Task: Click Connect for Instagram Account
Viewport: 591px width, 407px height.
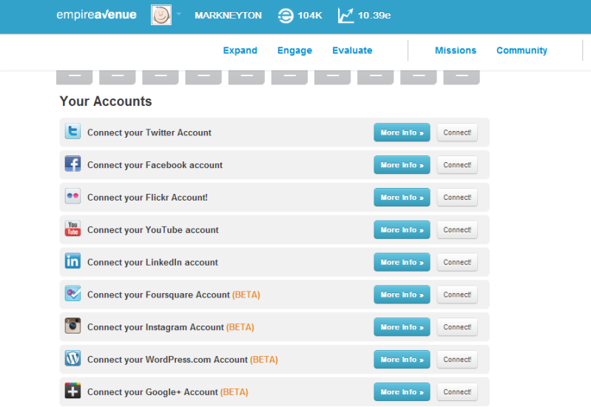Action: point(457,327)
